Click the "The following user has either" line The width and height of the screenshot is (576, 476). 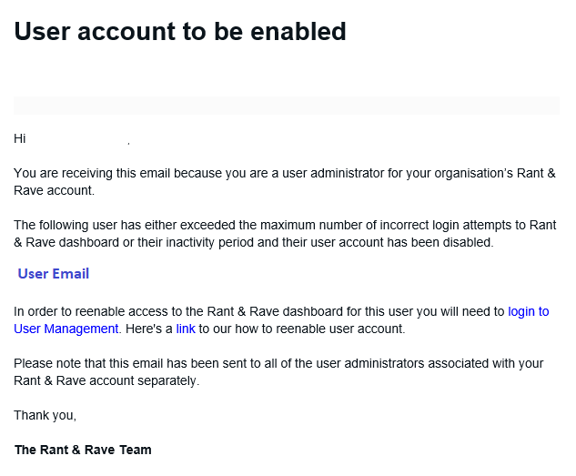285,225
